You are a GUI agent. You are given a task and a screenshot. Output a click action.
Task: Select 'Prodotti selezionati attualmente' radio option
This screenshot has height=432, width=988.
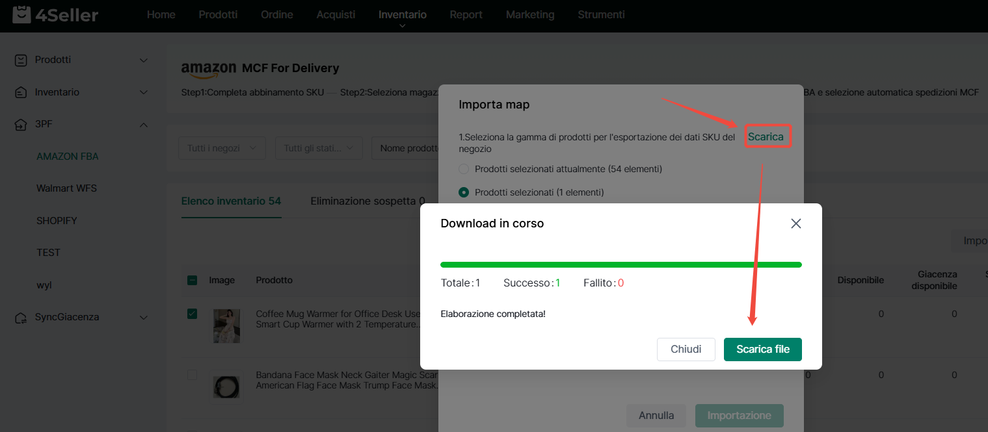(464, 169)
